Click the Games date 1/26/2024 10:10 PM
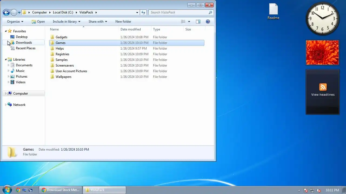The image size is (346, 194). point(134,43)
